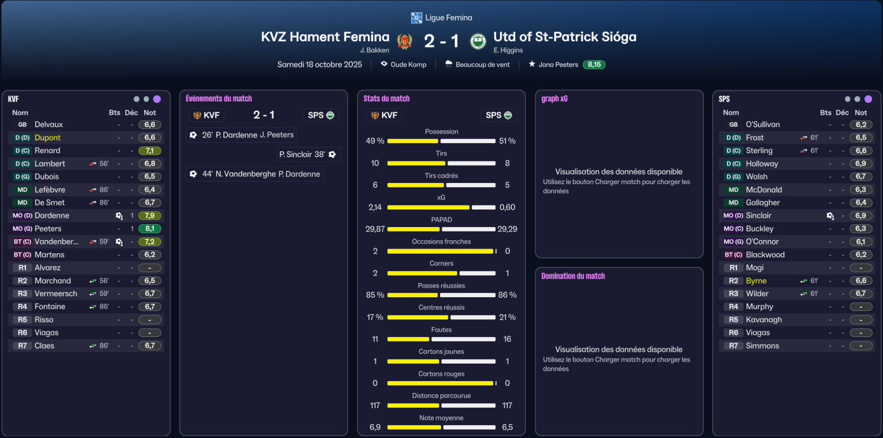This screenshot has width=883, height=438.
Task: Click Jana Peeters' 8,15 rating badge
Action: point(594,64)
